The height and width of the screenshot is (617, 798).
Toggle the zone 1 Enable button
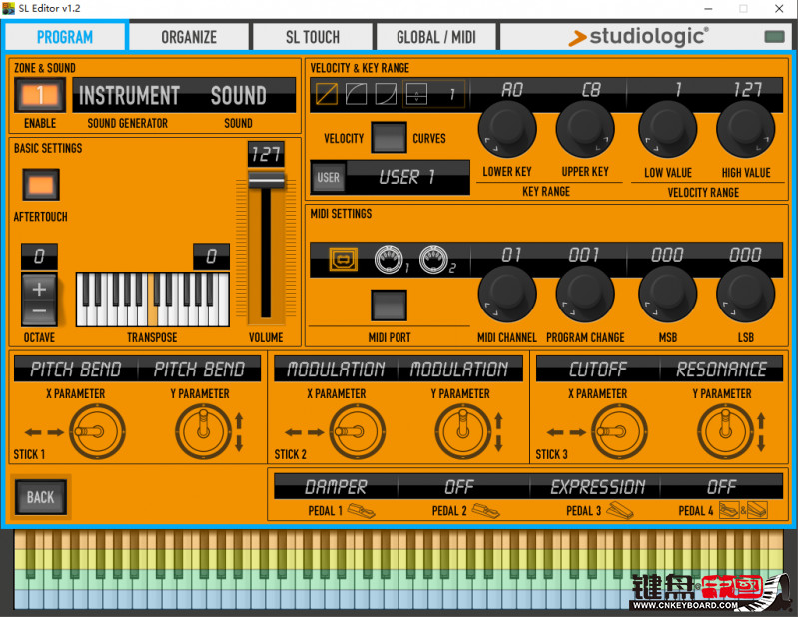pos(41,96)
